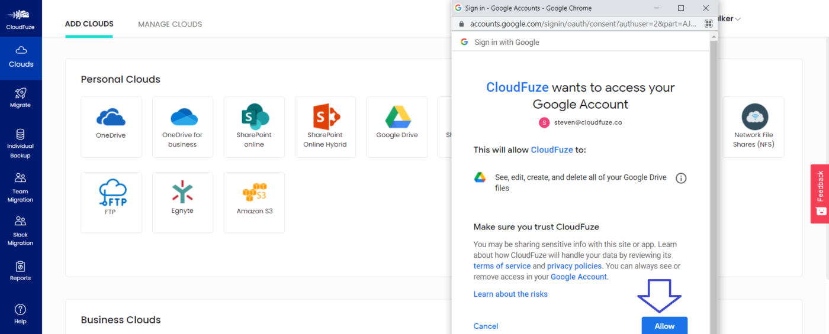The height and width of the screenshot is (334, 829).
Task: Open the Google Account link
Action: tap(579, 277)
